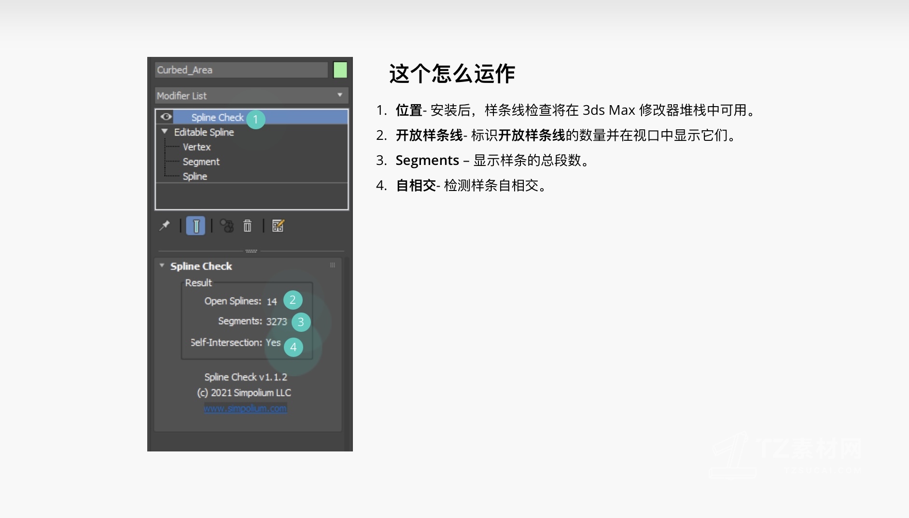Collapse the Editable Spline tree
Viewport: 909px width, 518px height.
pyautogui.click(x=165, y=131)
